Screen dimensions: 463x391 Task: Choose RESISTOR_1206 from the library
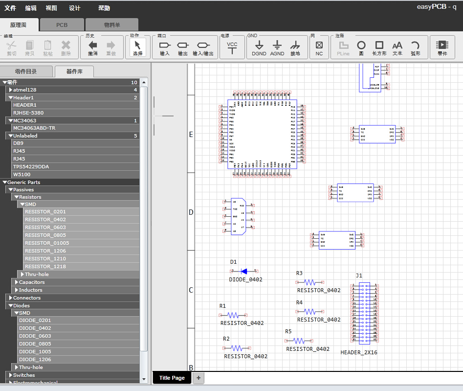[x=82, y=251]
